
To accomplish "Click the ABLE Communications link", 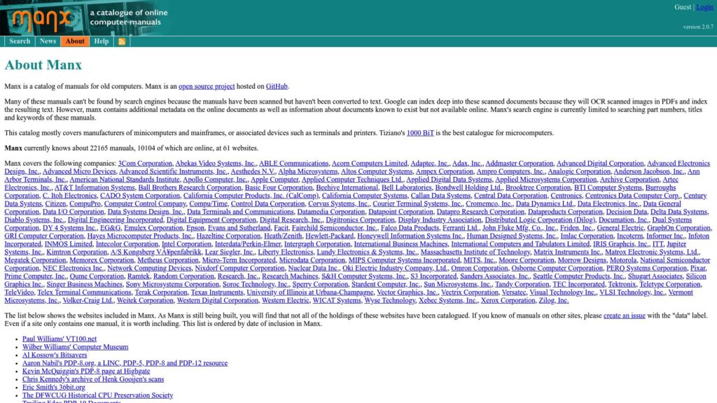I will point(293,164).
